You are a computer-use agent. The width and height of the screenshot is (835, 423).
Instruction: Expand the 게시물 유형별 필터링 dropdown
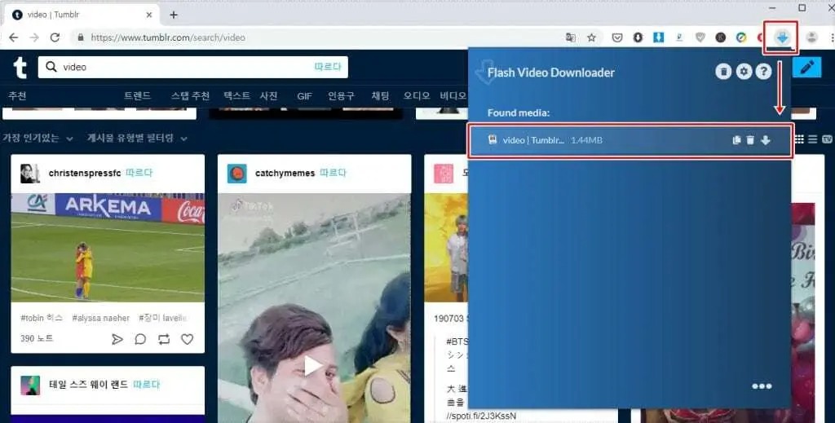(x=137, y=139)
